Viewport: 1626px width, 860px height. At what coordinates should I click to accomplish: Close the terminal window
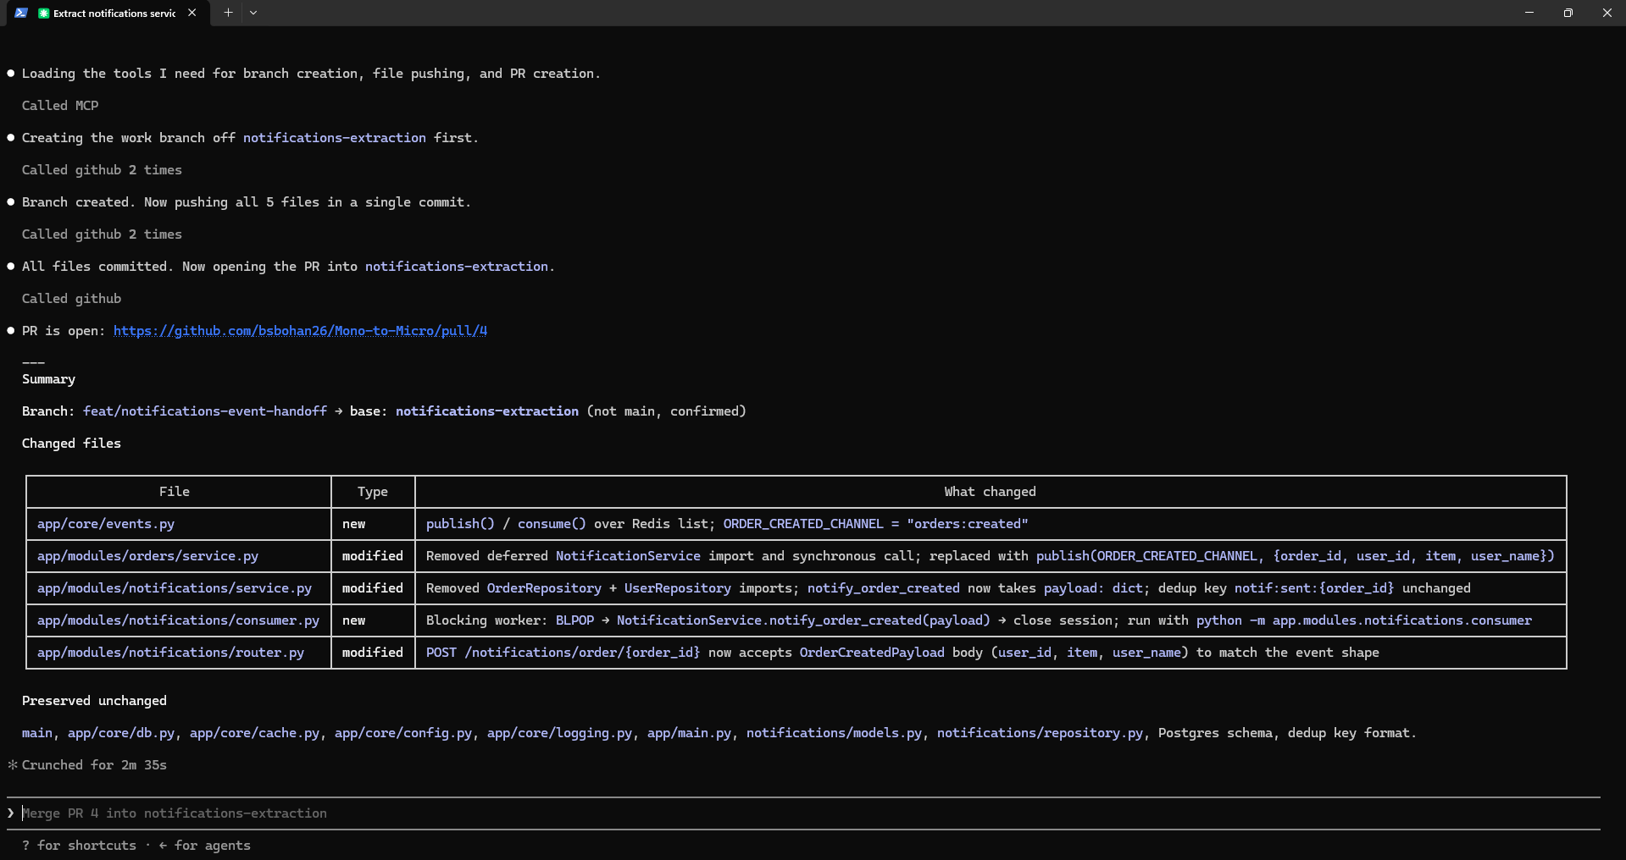(x=1607, y=13)
